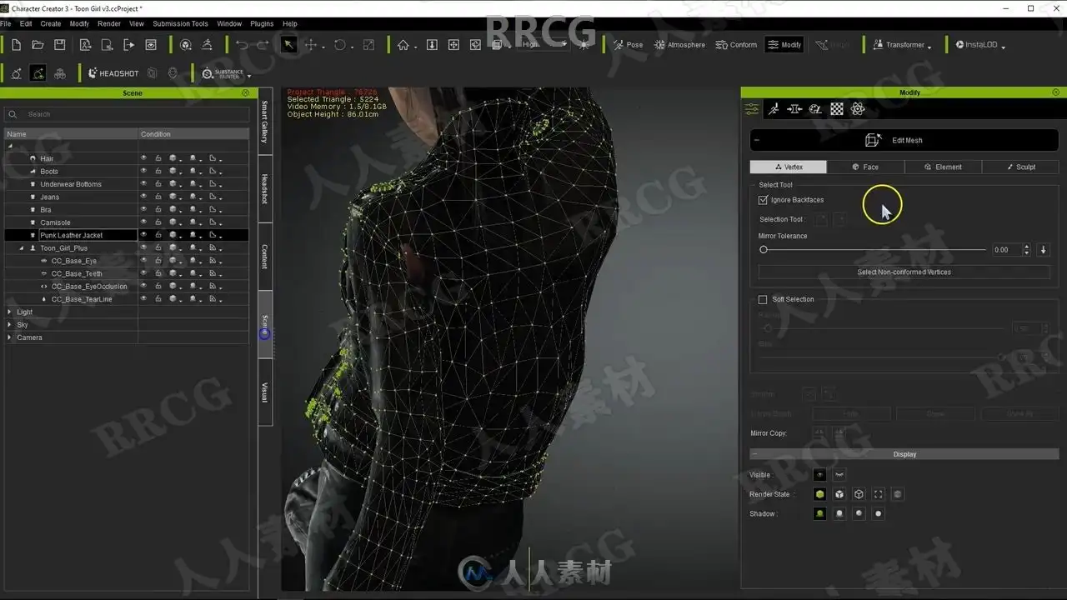The width and height of the screenshot is (1067, 600).
Task: Close the Modify panel
Action: click(1057, 92)
